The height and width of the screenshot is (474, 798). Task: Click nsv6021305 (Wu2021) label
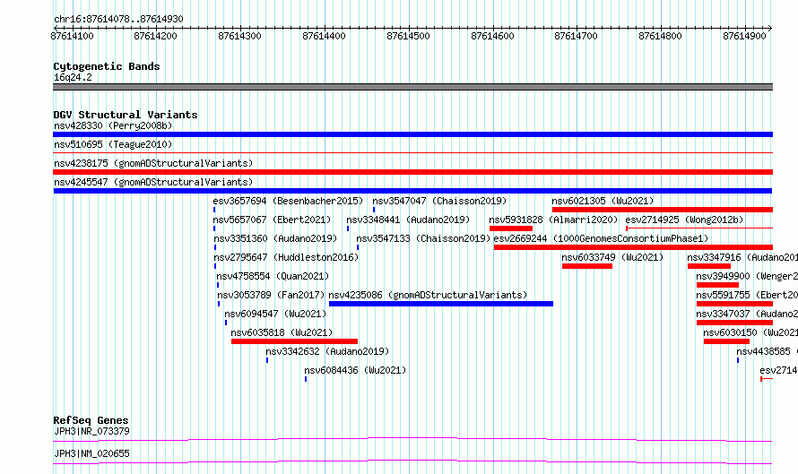click(603, 201)
